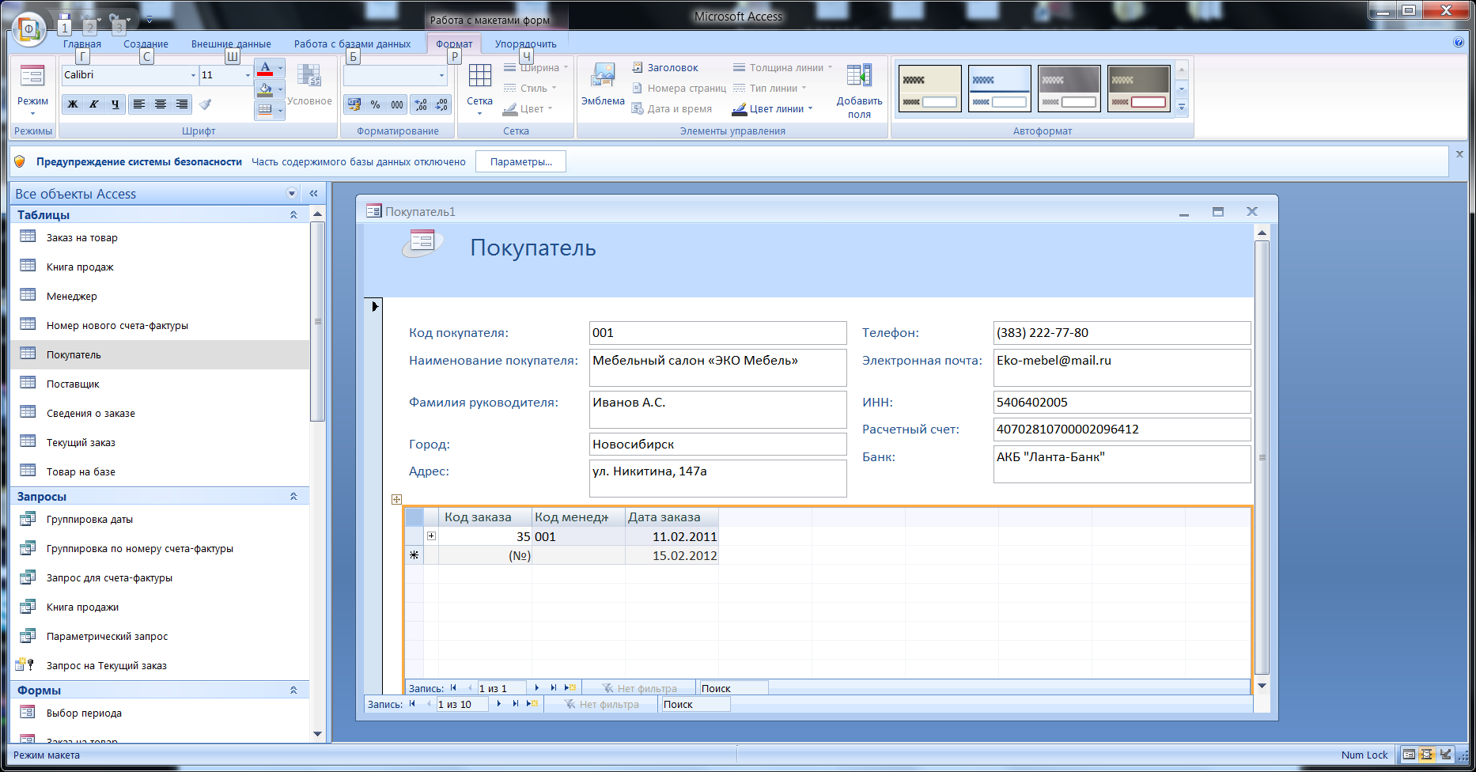
Task: Decrease decimal places
Action: coord(441,104)
